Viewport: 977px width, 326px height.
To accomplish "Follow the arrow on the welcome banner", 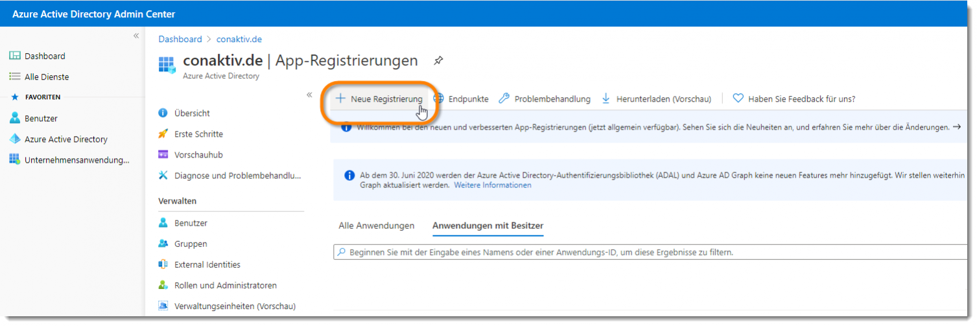I will pos(957,128).
